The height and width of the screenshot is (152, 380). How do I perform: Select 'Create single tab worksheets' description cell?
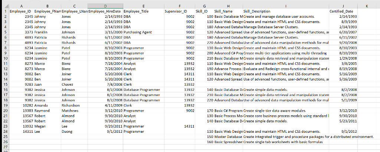pyautogui.click(x=286, y=142)
